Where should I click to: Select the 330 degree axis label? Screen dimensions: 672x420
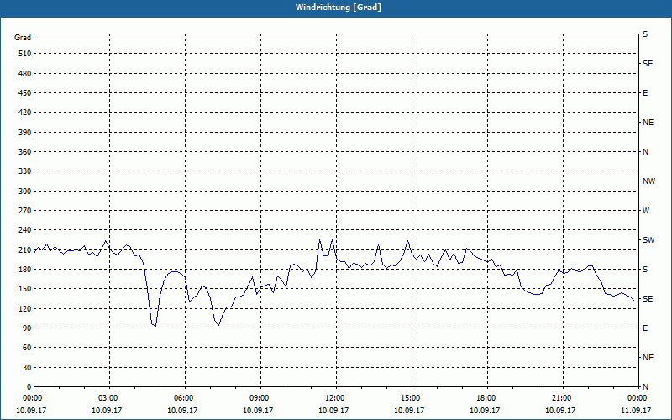click(25, 171)
